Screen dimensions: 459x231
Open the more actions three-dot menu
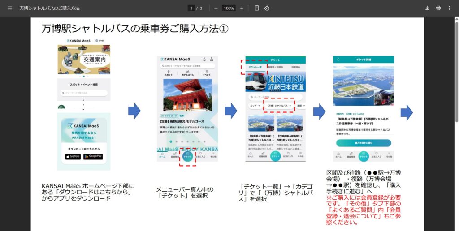(449, 8)
